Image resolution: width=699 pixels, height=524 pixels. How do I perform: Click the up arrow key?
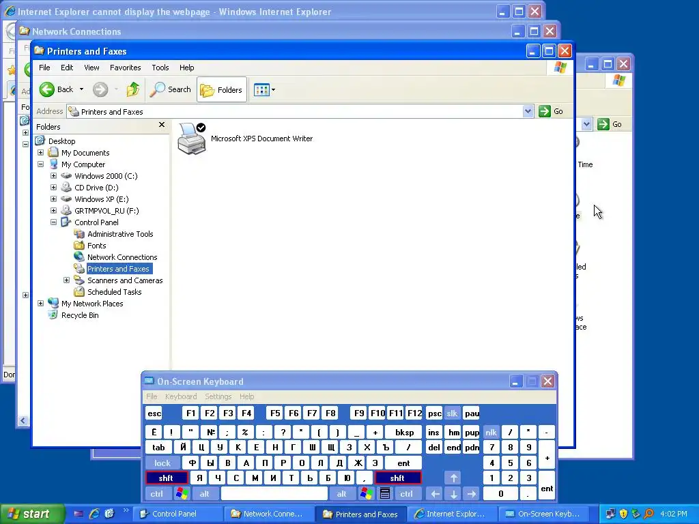[x=453, y=478]
